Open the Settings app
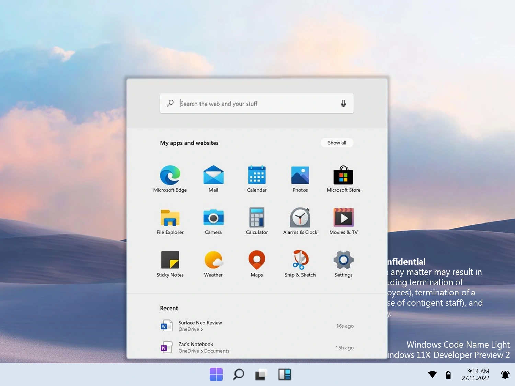515x386 pixels. [x=343, y=264]
